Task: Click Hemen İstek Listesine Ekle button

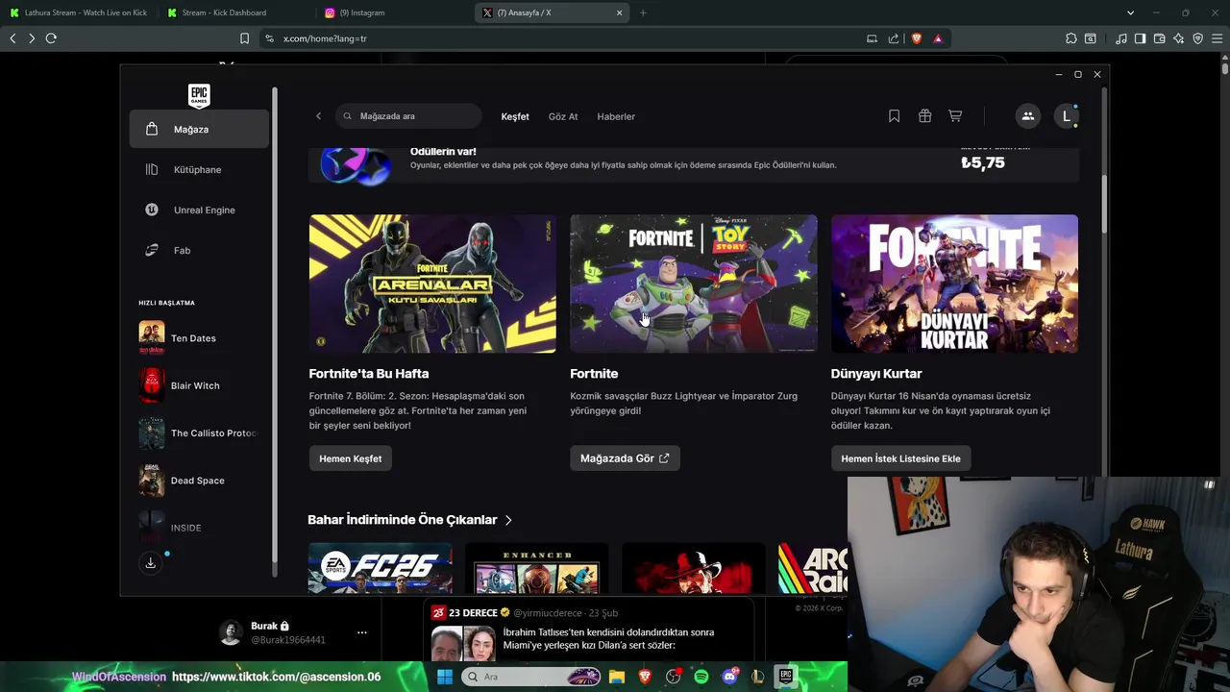Action: pos(901,458)
